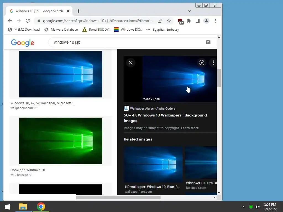
Task: Click the Google logo
Action: coord(23,43)
